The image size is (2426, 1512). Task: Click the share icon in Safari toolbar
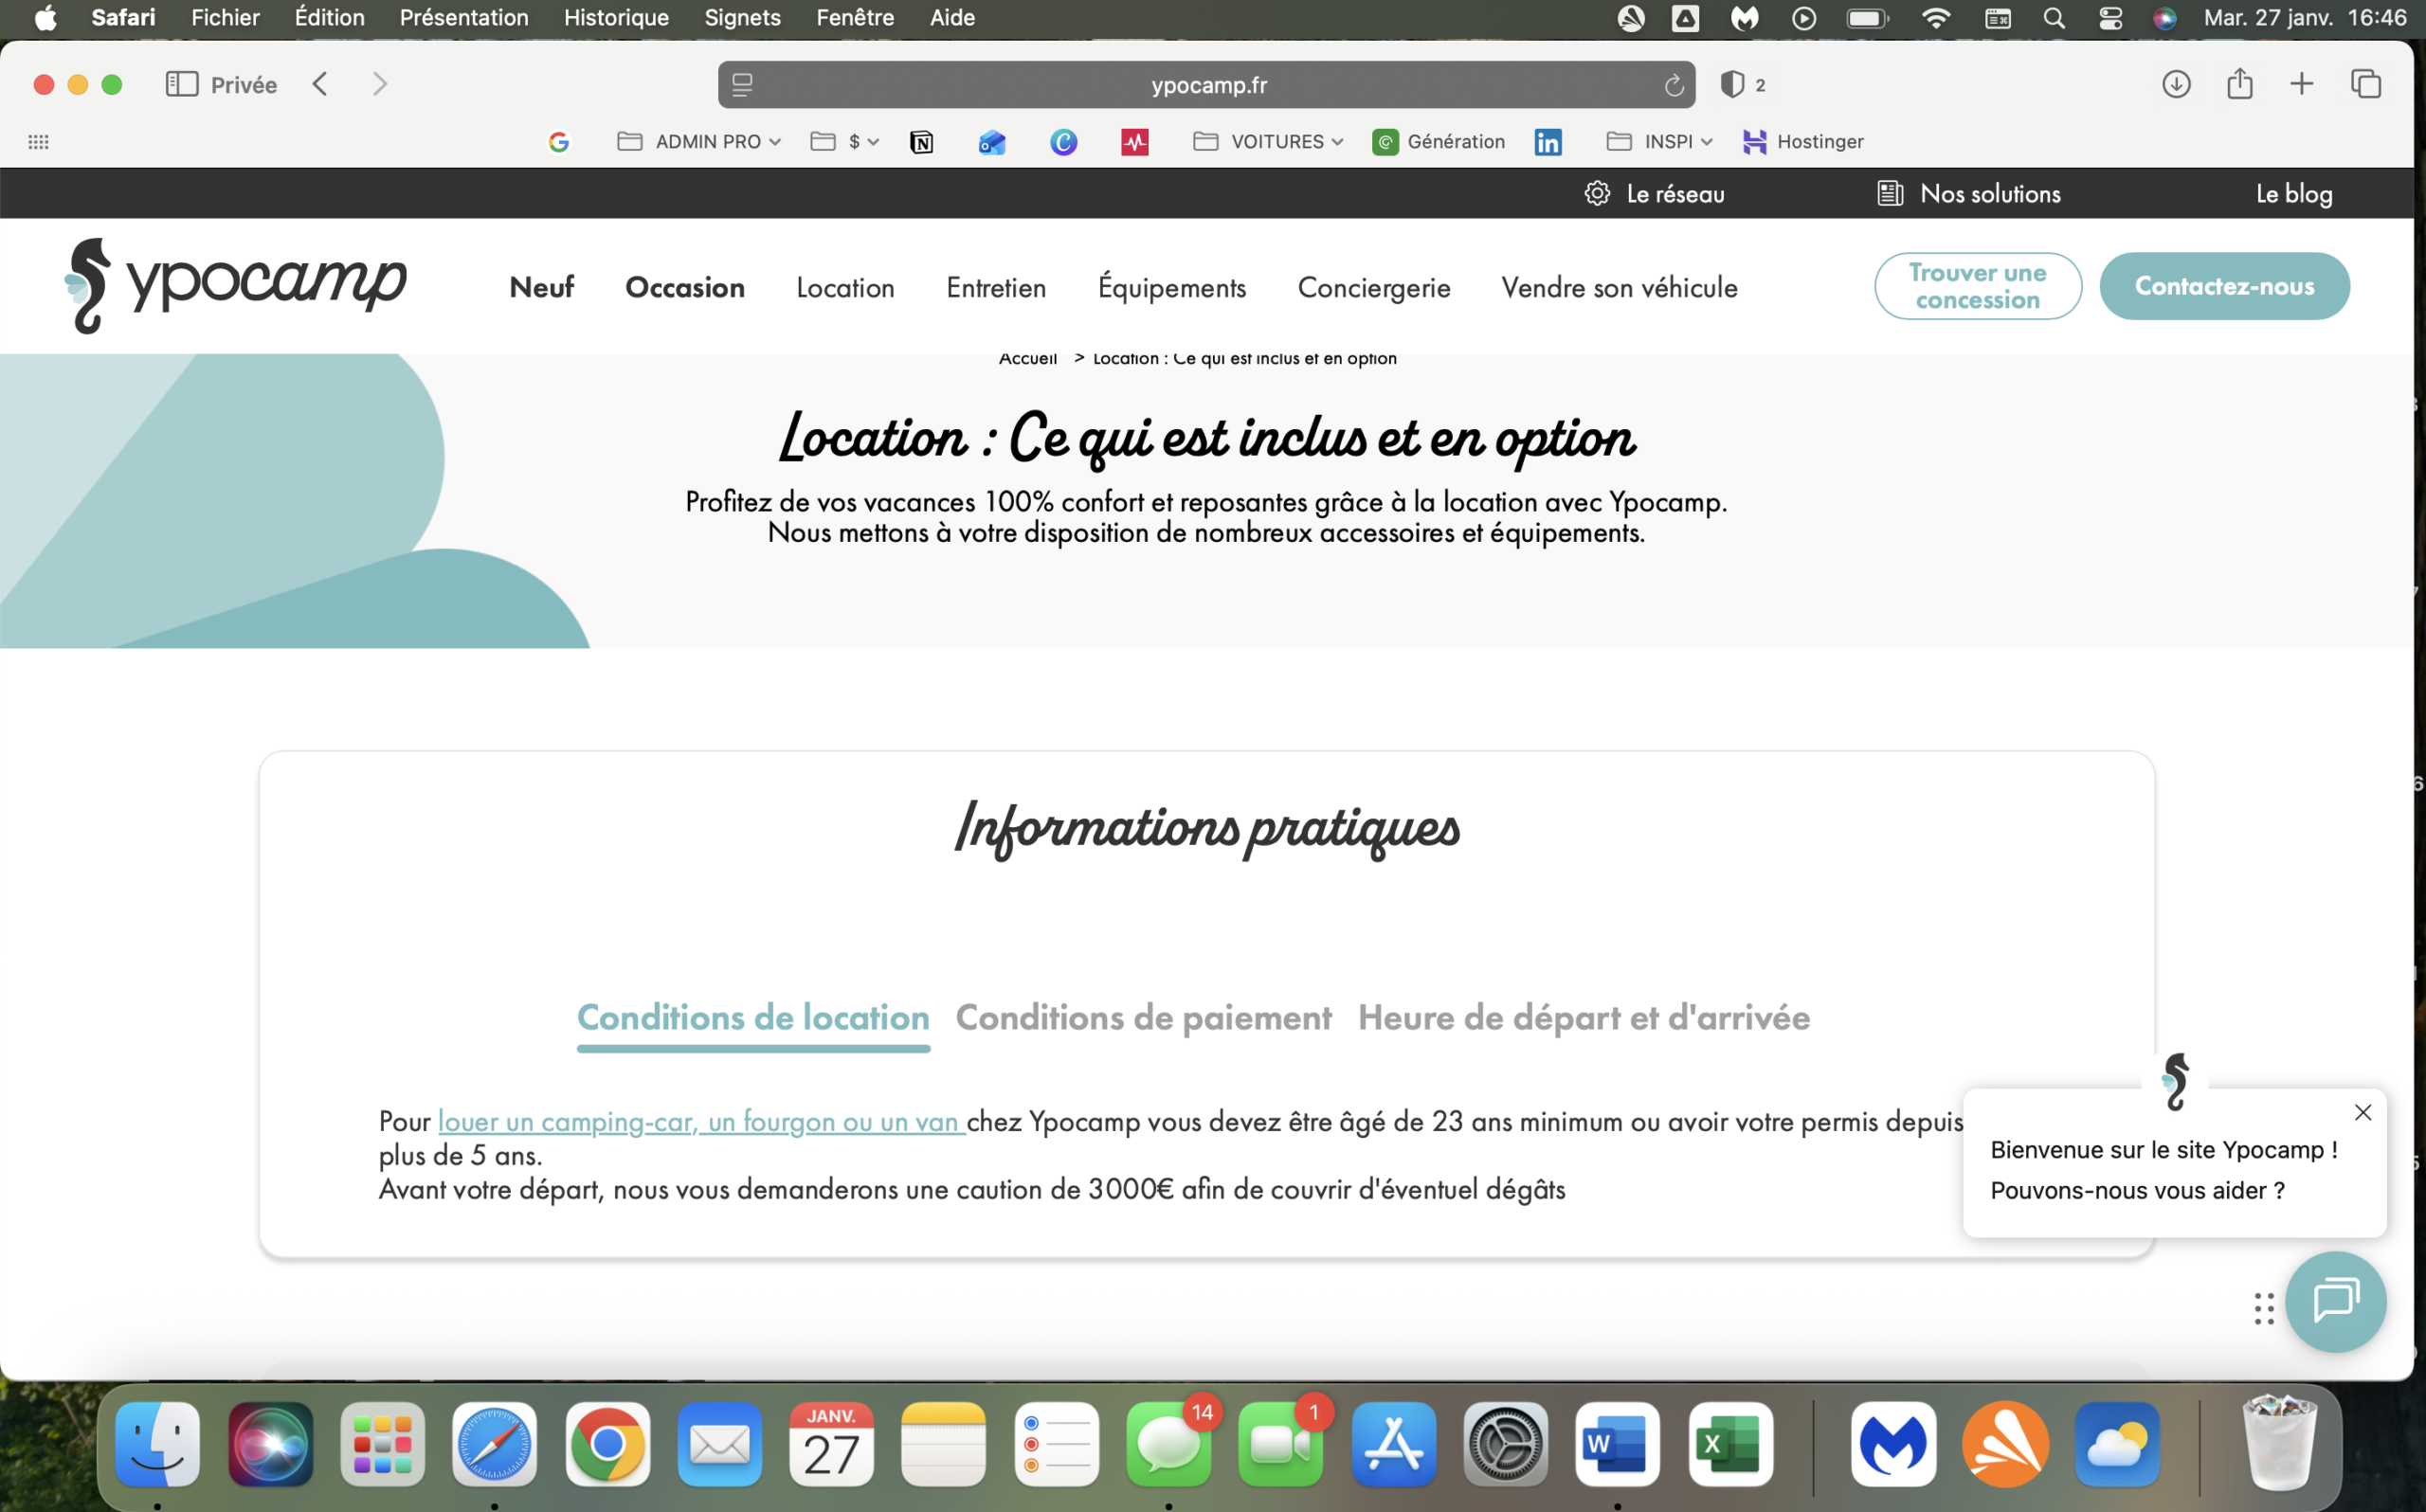tap(2239, 84)
